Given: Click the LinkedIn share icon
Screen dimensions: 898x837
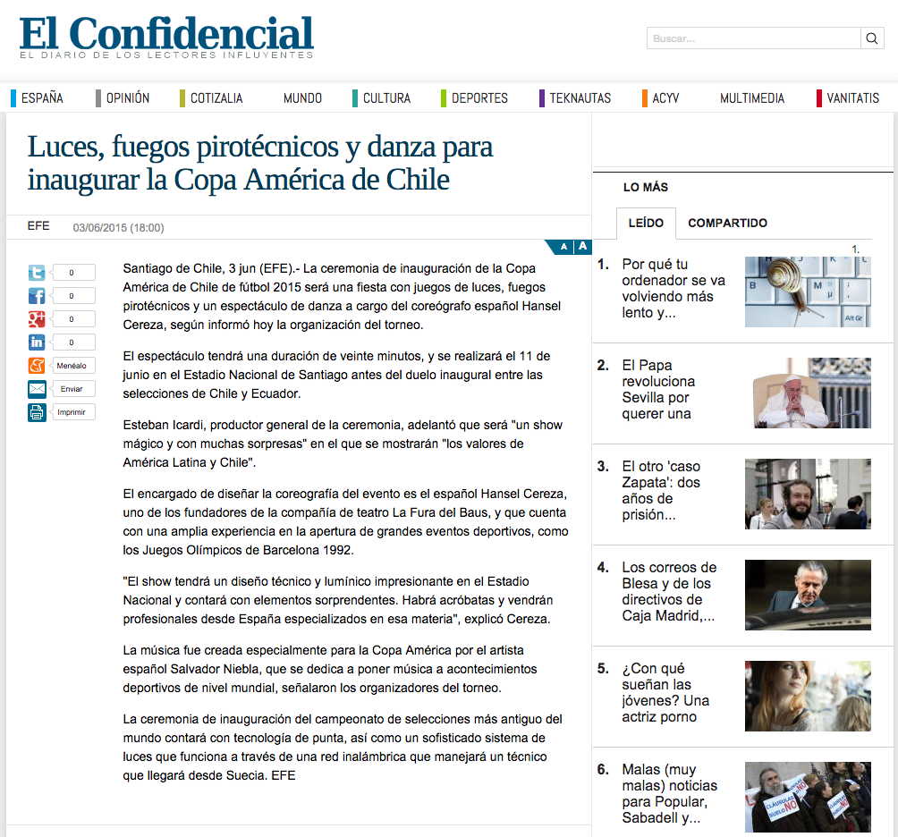Looking at the screenshot, I should (x=37, y=342).
